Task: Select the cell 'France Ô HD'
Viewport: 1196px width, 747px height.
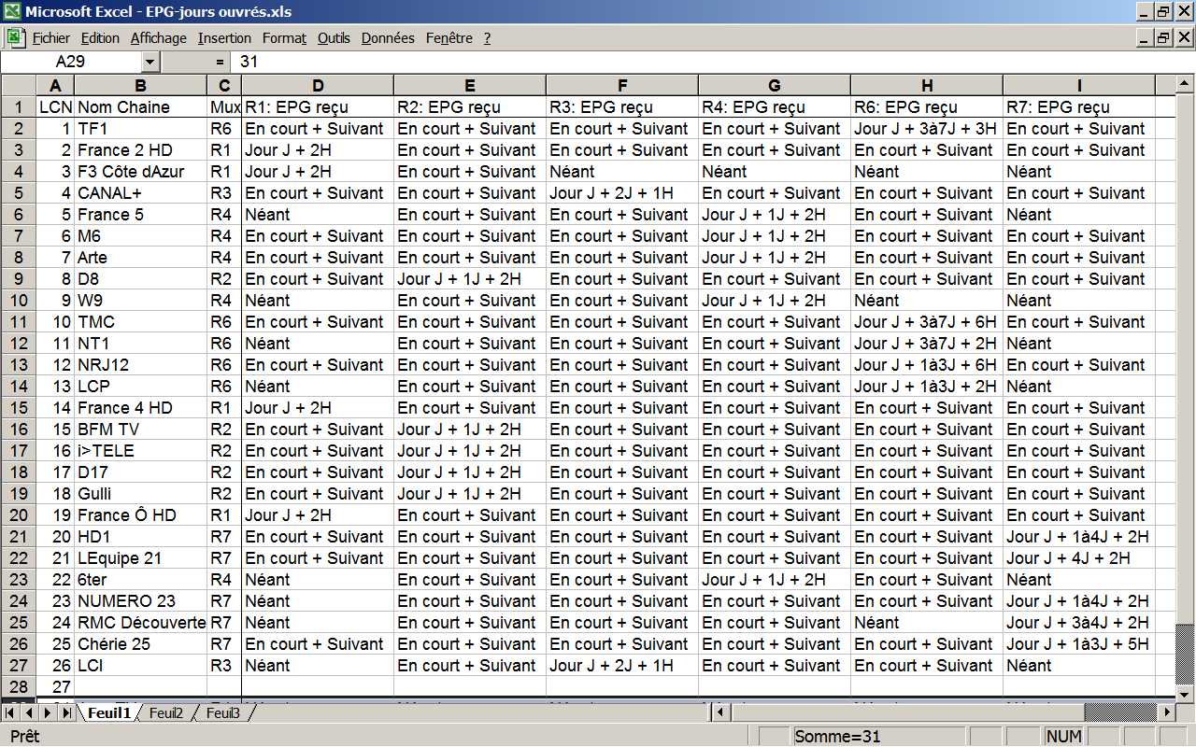Action: tap(141, 515)
